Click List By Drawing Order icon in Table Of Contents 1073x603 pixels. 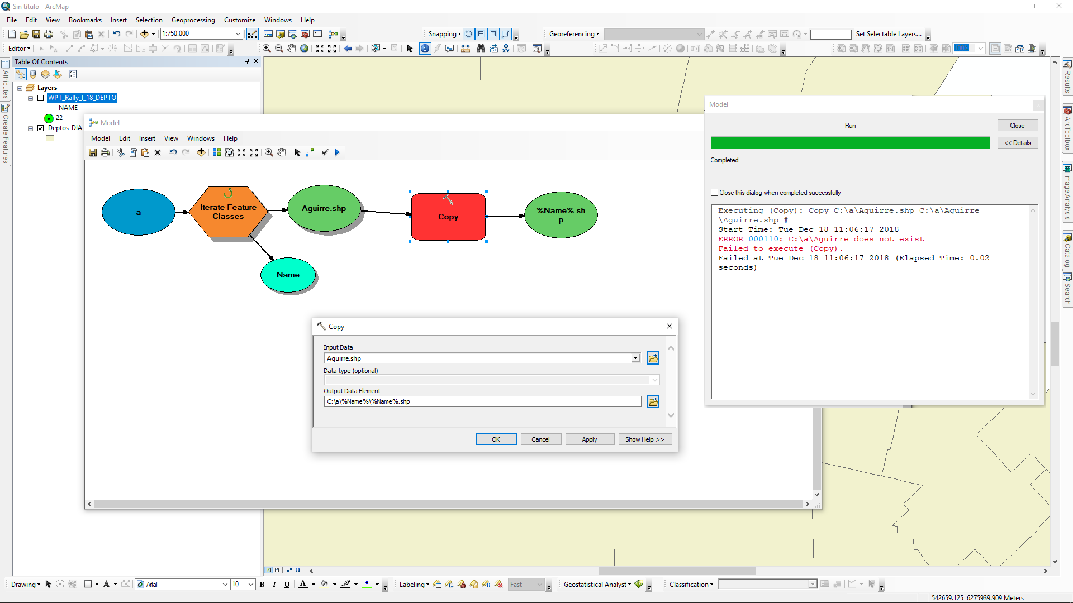21,74
